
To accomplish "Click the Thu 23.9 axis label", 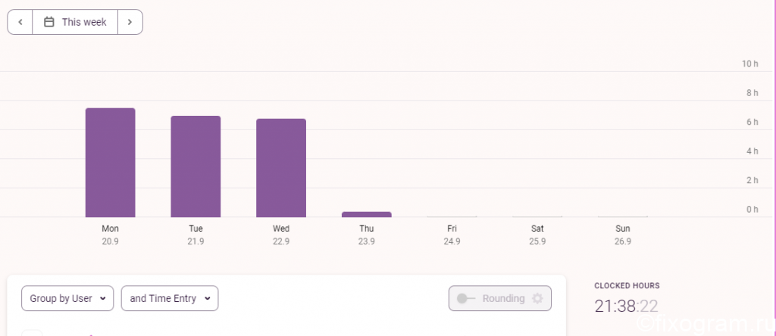I will 366,235.
